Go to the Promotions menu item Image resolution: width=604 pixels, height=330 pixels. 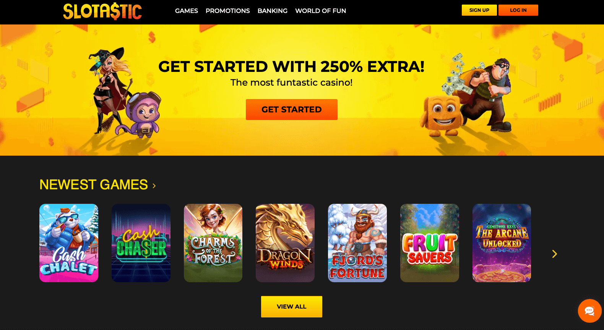228,11
